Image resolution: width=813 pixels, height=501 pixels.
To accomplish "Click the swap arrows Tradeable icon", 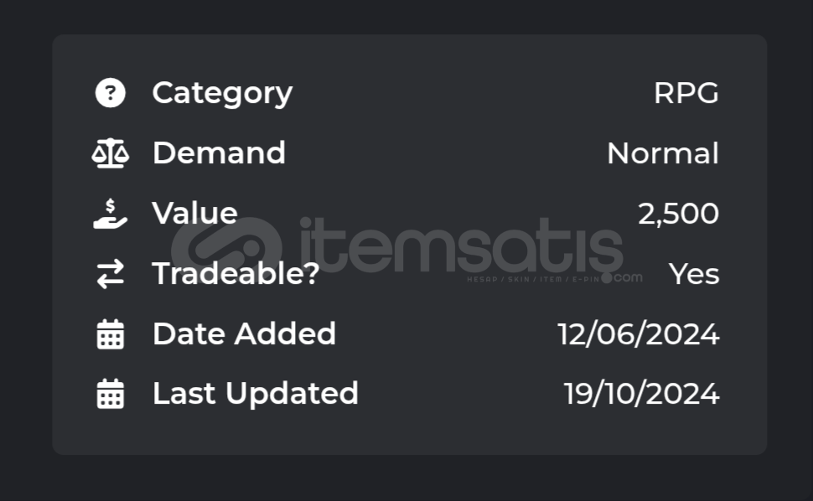I will coord(111,274).
